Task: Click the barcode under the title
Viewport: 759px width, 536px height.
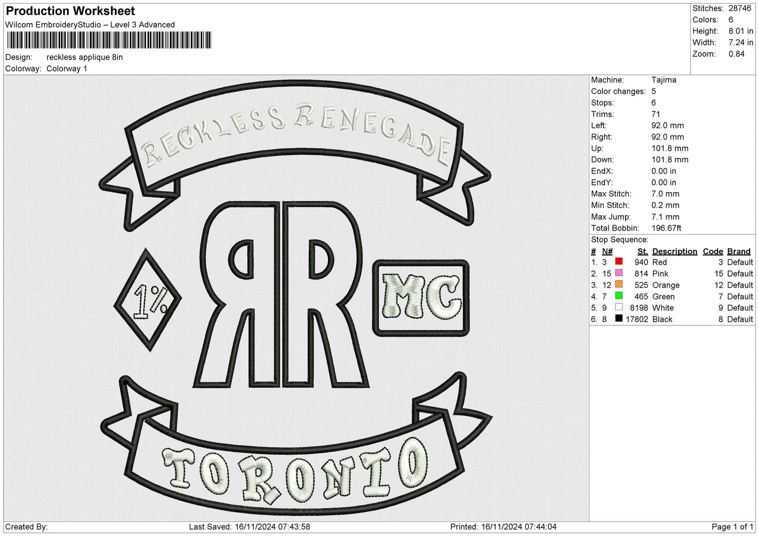Action: (x=109, y=40)
